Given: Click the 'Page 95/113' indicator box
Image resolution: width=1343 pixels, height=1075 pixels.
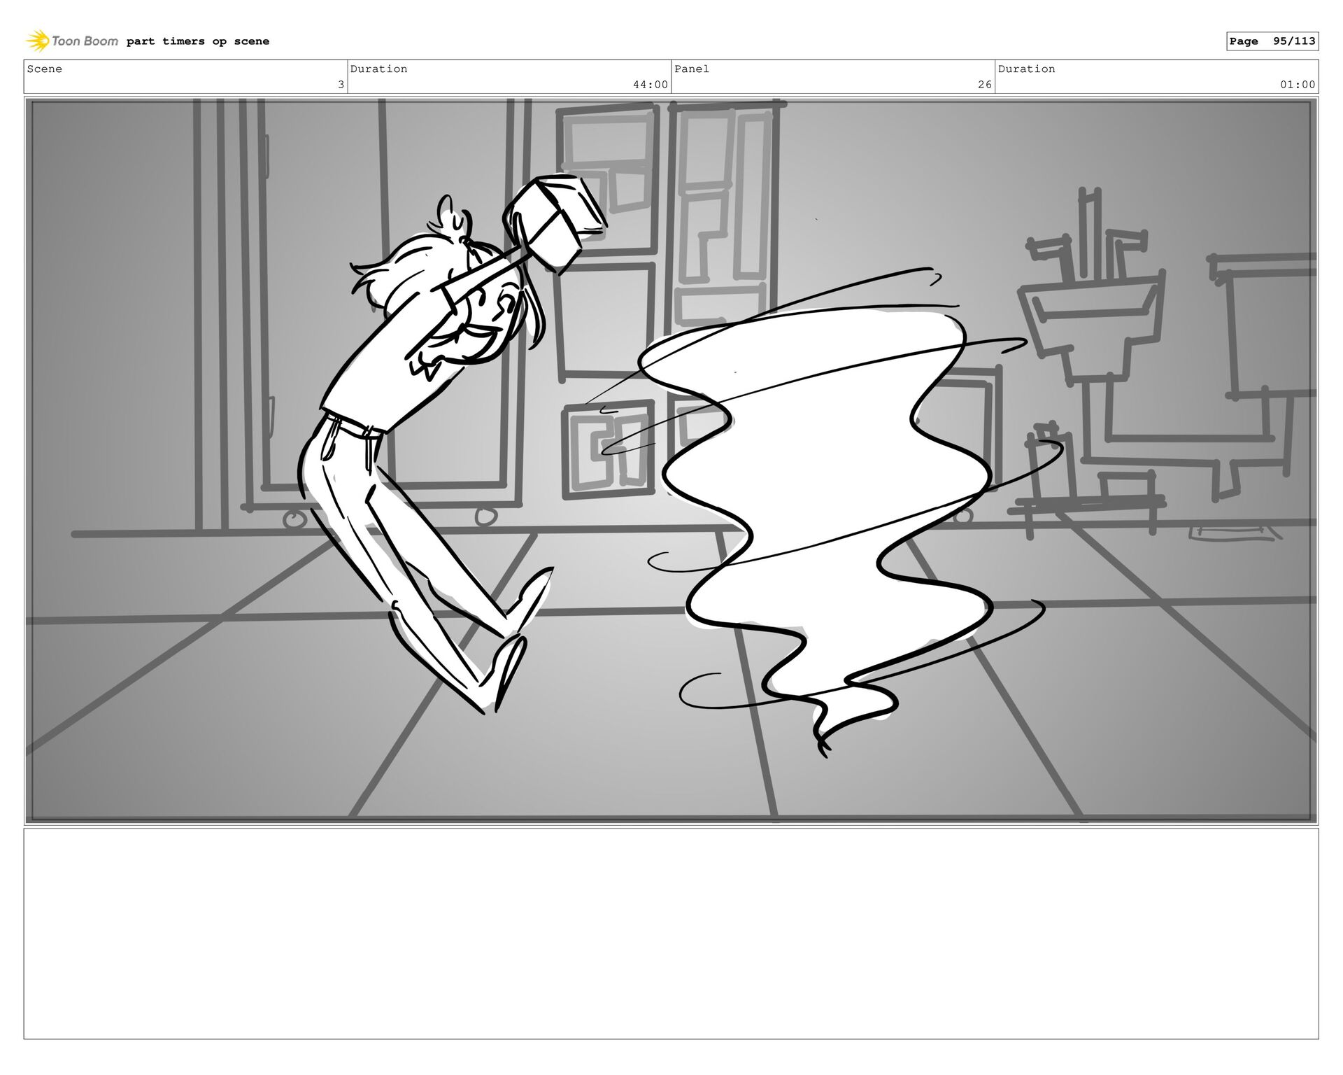Looking at the screenshot, I should pyautogui.click(x=1272, y=41).
